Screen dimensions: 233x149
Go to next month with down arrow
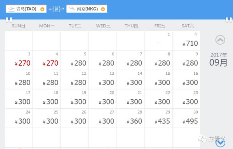point(220,143)
